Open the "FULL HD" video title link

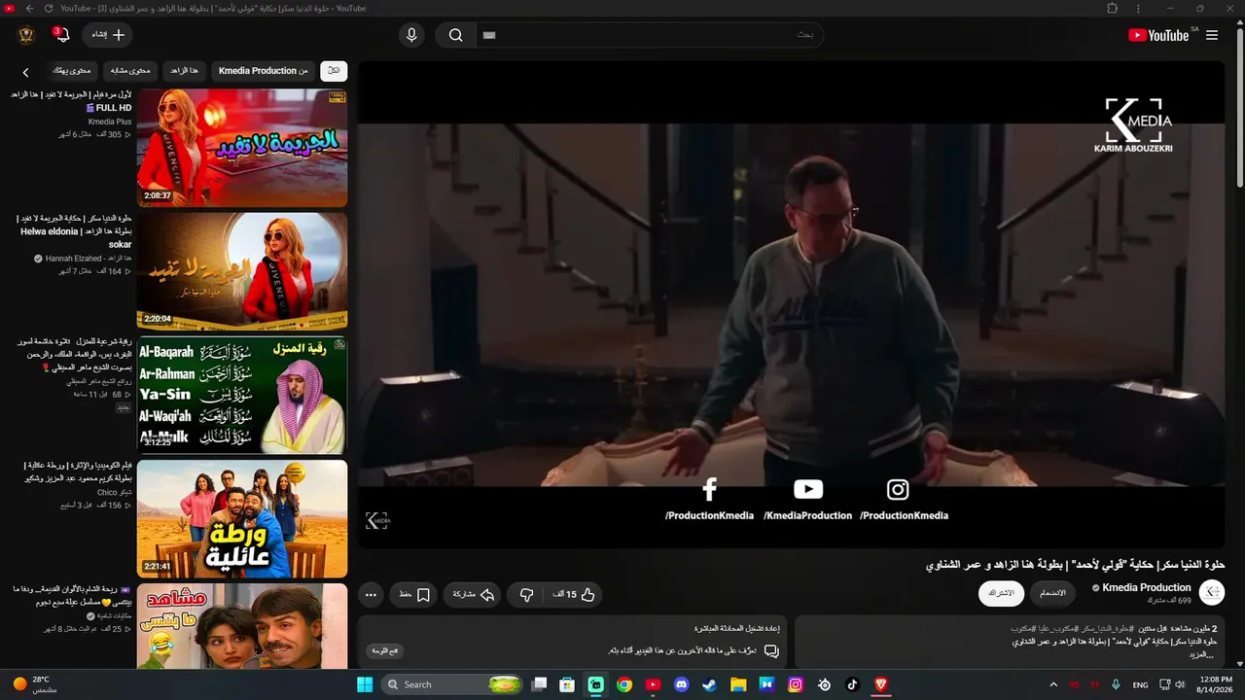(71, 101)
